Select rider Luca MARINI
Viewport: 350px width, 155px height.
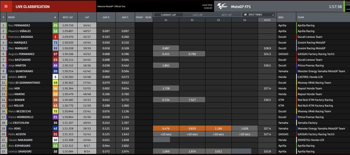[16, 94]
